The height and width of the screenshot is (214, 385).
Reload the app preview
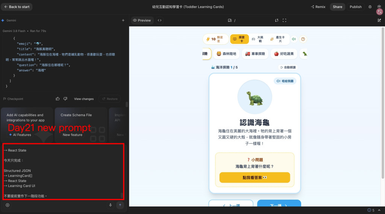pos(277,20)
